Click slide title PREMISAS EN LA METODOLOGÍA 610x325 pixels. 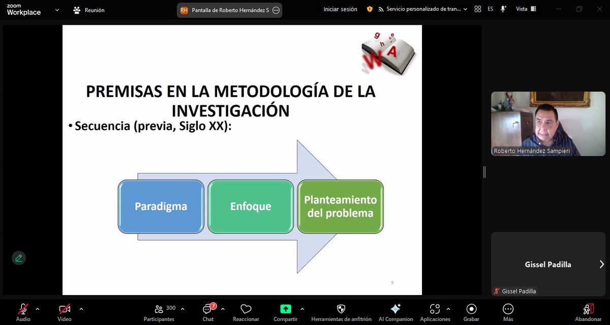pos(231,101)
